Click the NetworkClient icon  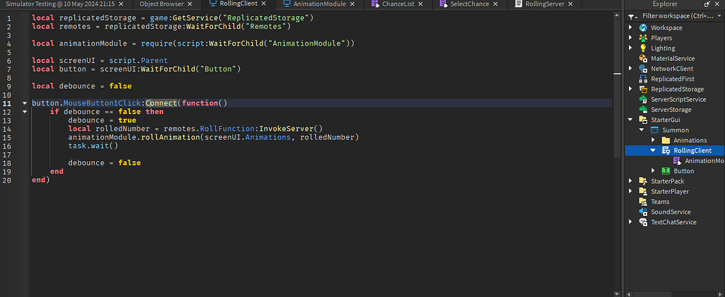click(x=643, y=69)
